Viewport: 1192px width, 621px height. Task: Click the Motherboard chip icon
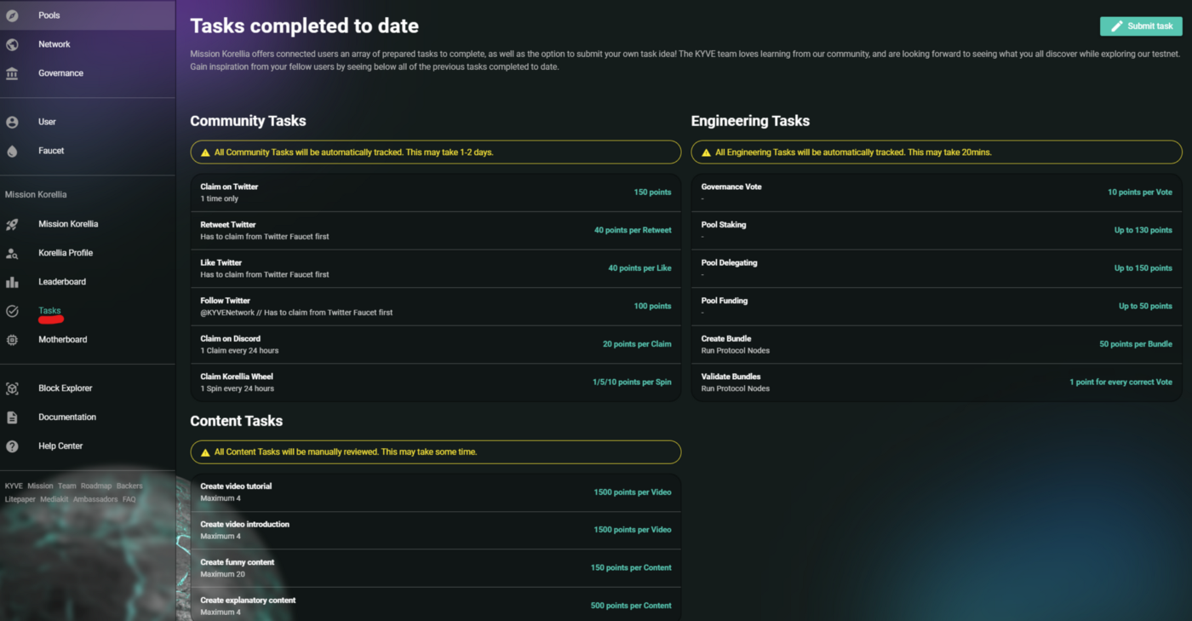tap(12, 340)
